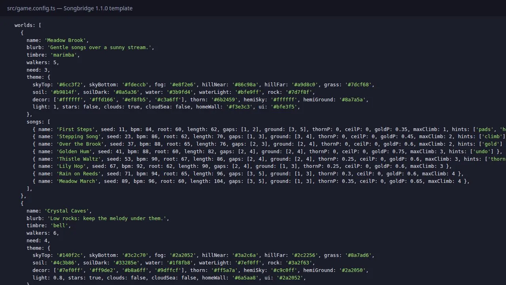Viewport: 506px width, 285px height.
Task: Click the song name 'Meadow March'
Action: [77, 181]
